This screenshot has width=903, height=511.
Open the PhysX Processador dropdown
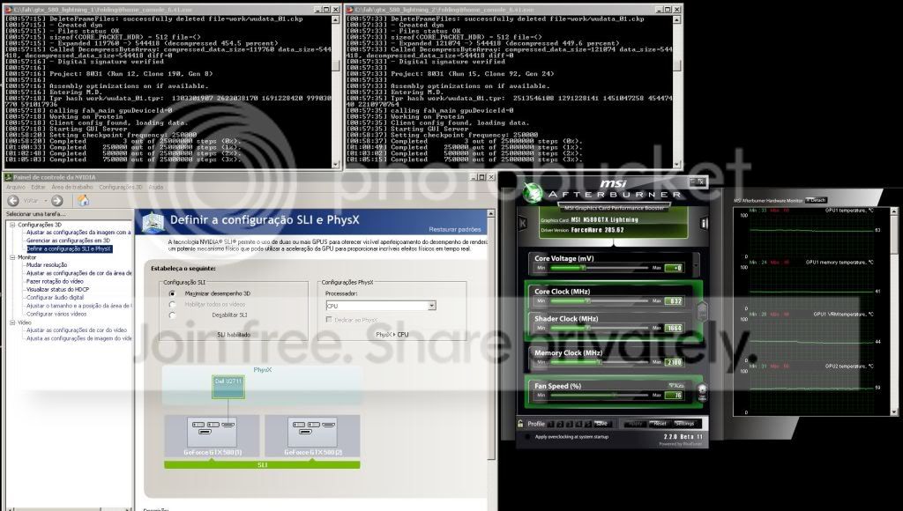click(x=431, y=306)
